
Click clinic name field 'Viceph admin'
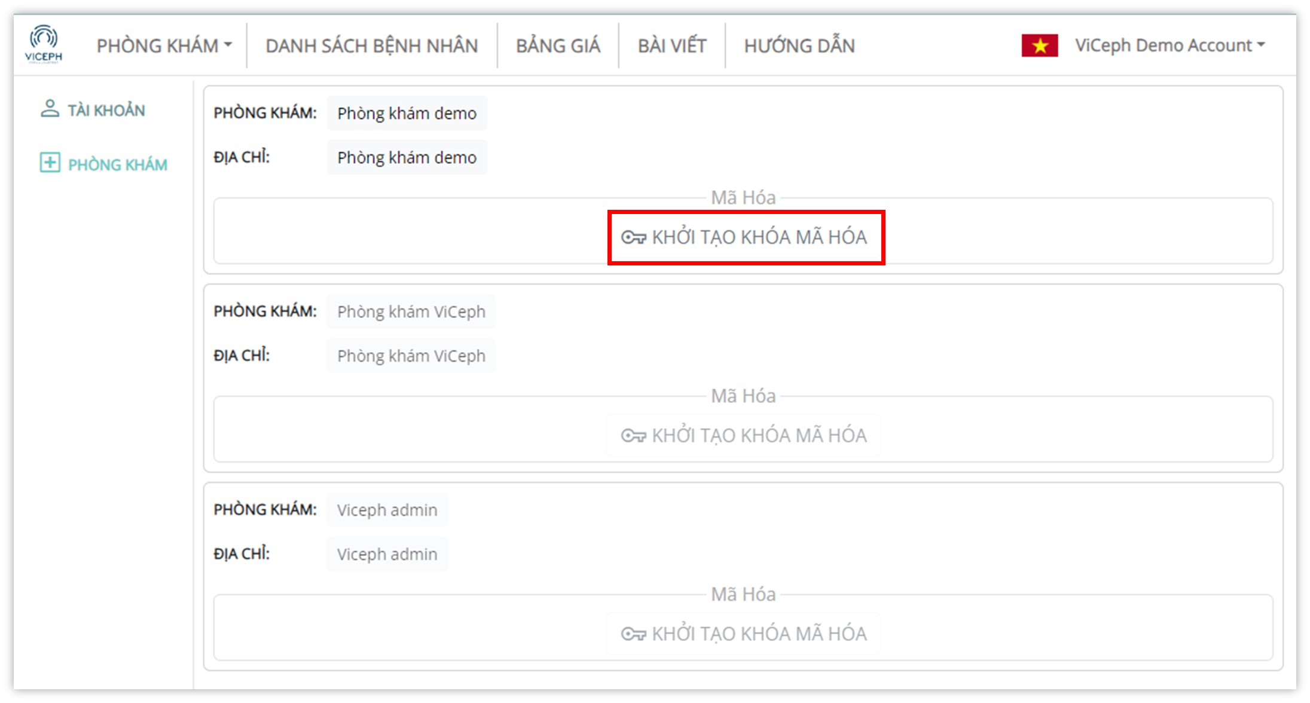[387, 510]
